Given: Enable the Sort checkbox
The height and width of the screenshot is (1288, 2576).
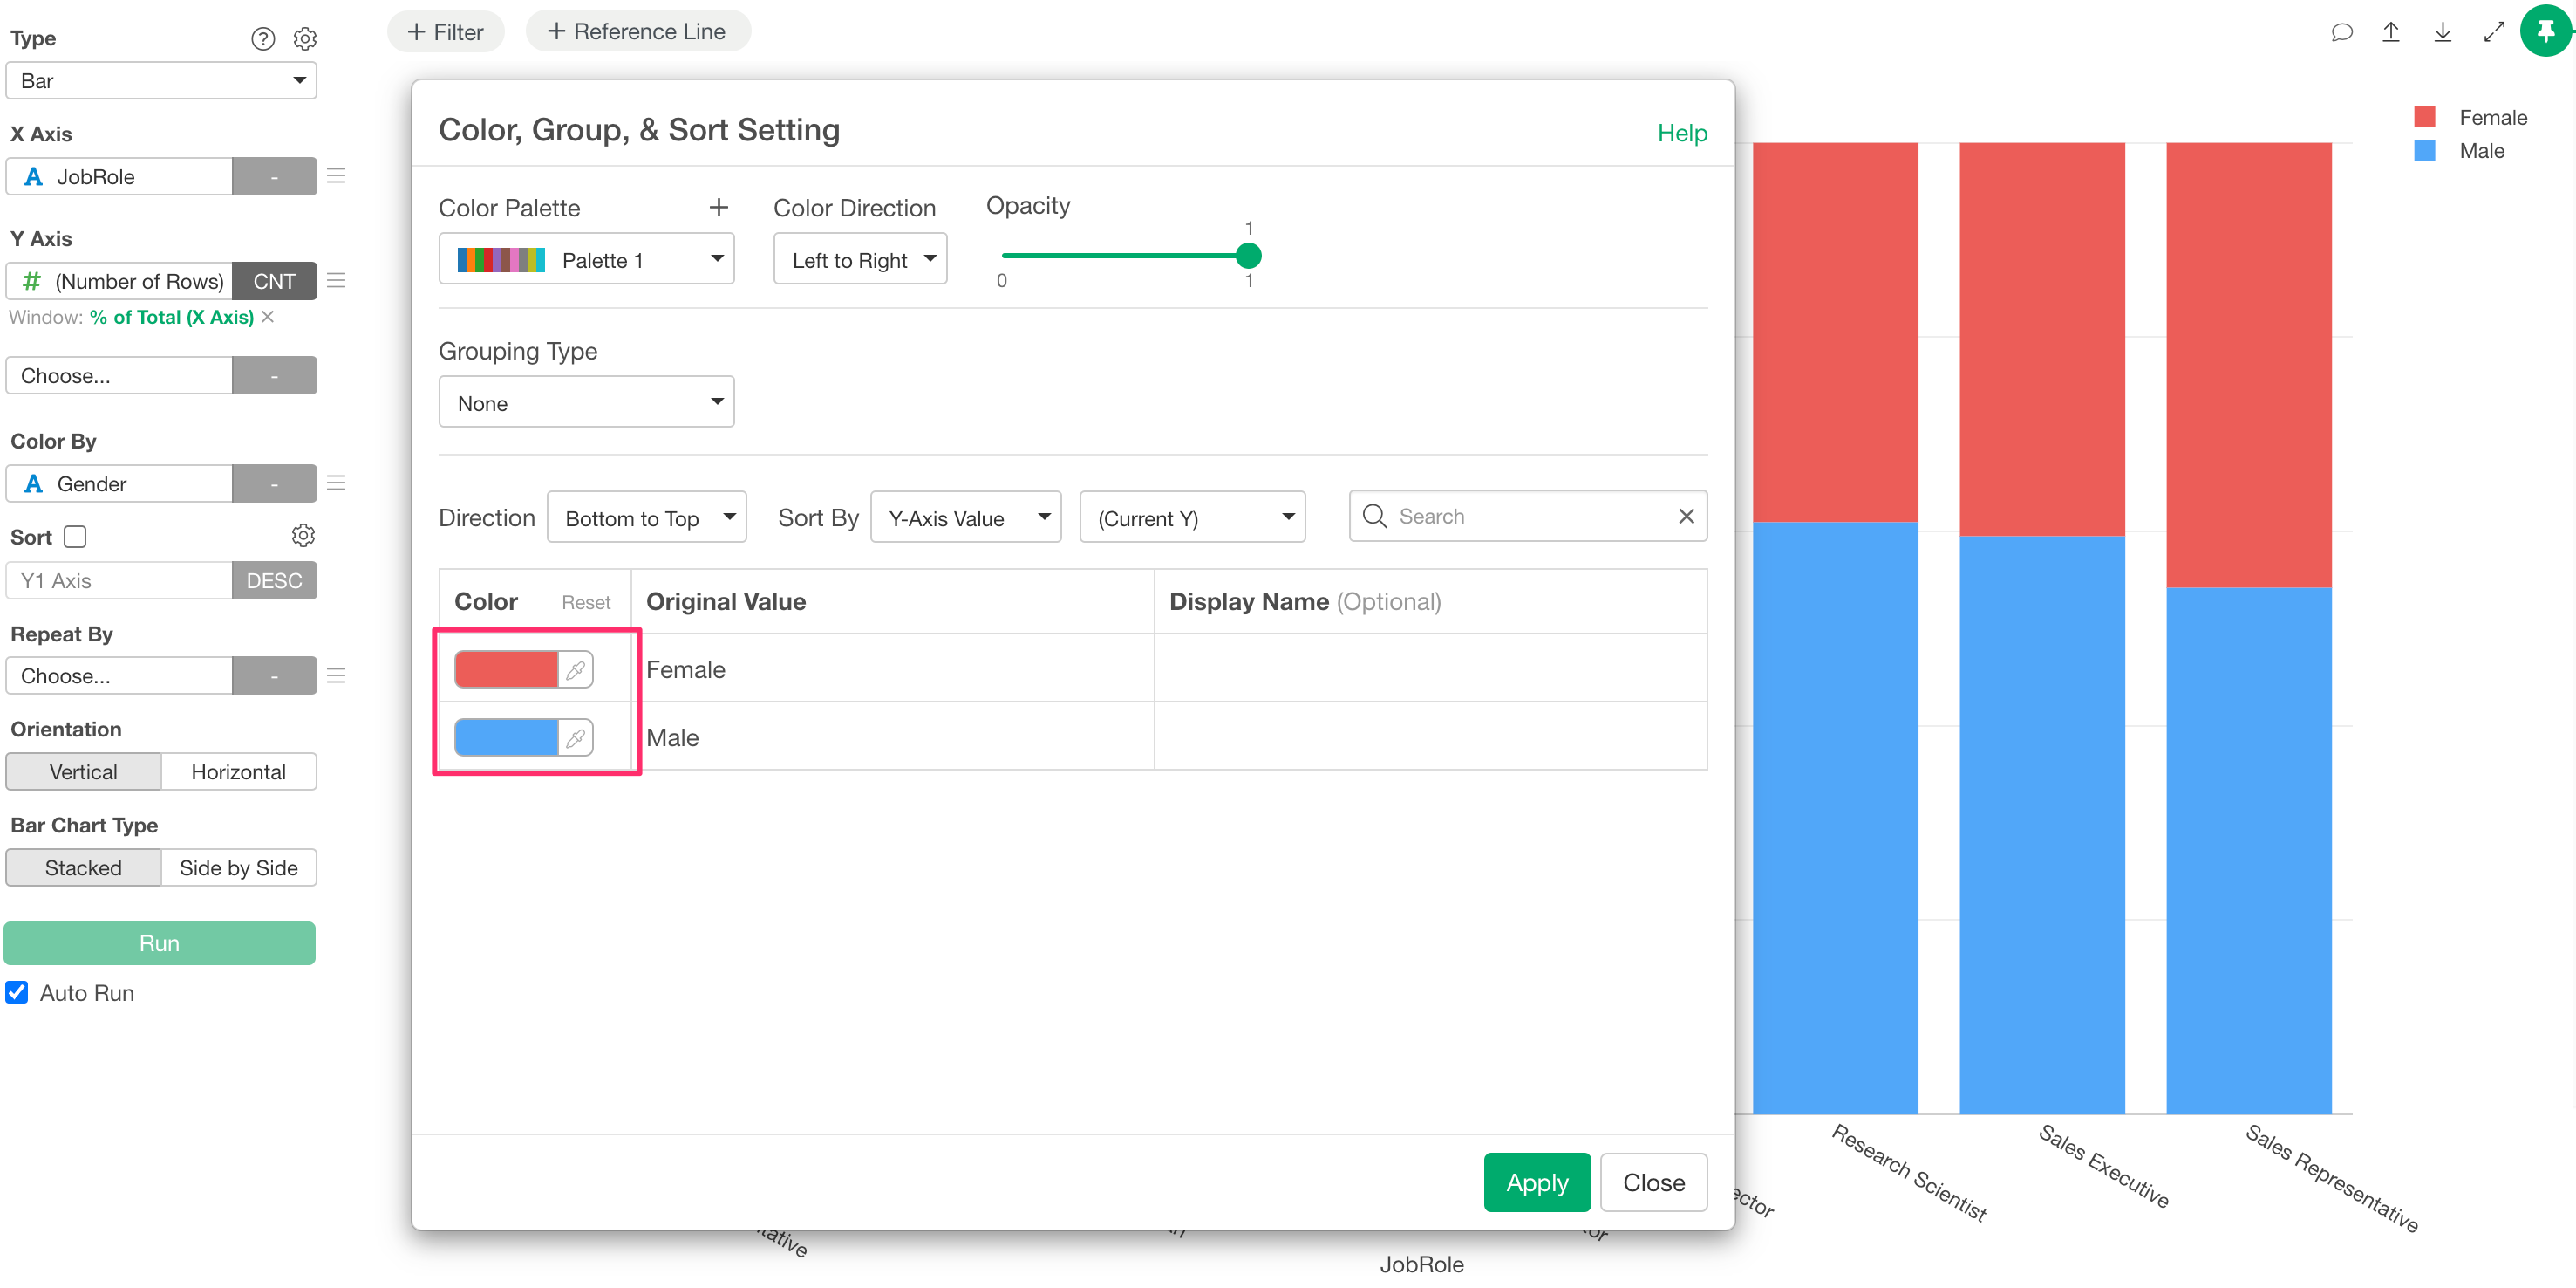Looking at the screenshot, I should tap(75, 537).
